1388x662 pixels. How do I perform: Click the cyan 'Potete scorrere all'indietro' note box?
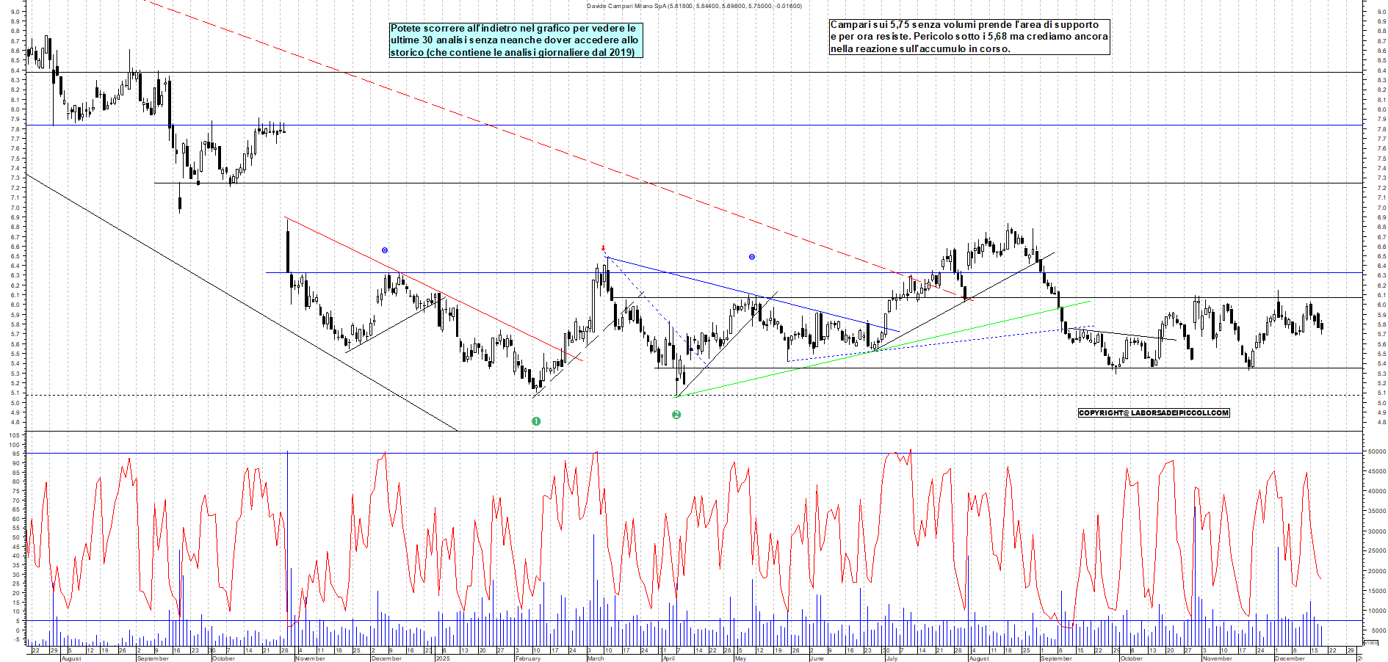pyautogui.click(x=516, y=40)
